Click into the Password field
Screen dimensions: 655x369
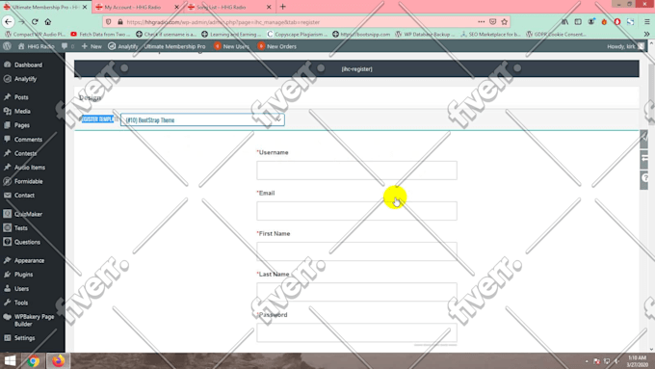[356, 332]
